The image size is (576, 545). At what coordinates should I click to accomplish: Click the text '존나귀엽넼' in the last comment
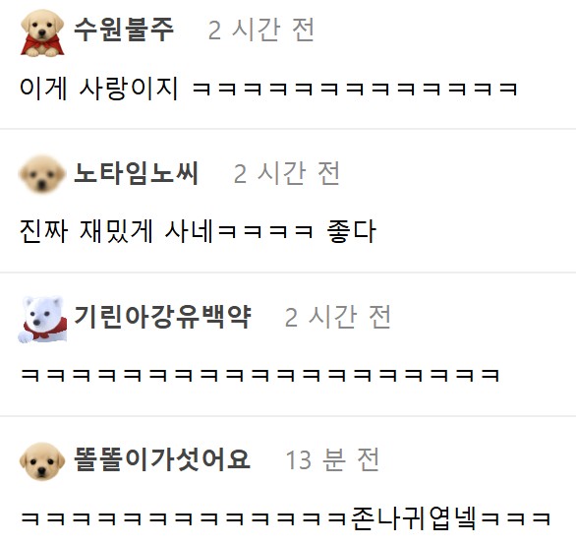pos(414,518)
